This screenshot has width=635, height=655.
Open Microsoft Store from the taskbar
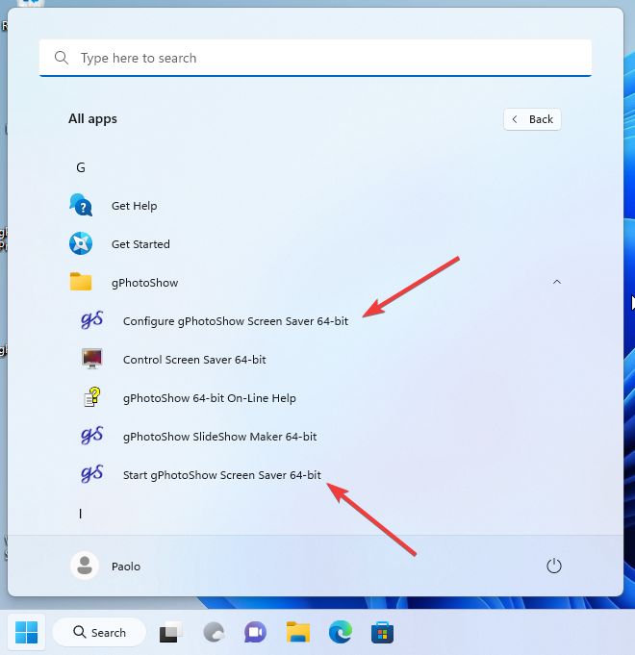coord(382,633)
